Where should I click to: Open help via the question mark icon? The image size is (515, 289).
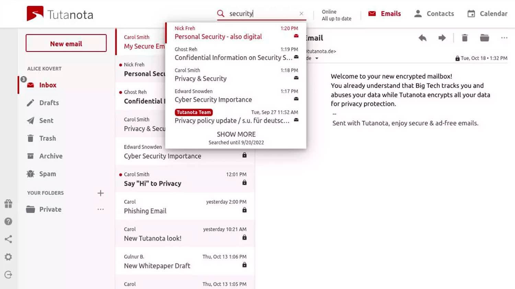pyautogui.click(x=8, y=221)
